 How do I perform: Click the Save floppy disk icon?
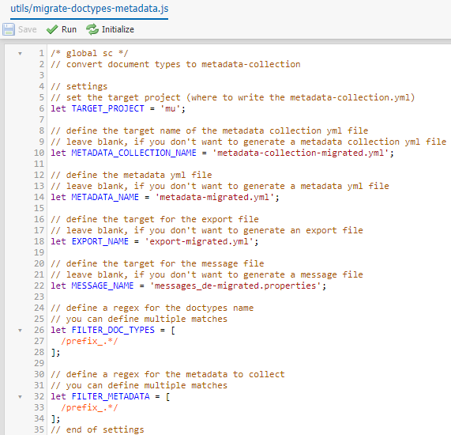(9, 29)
